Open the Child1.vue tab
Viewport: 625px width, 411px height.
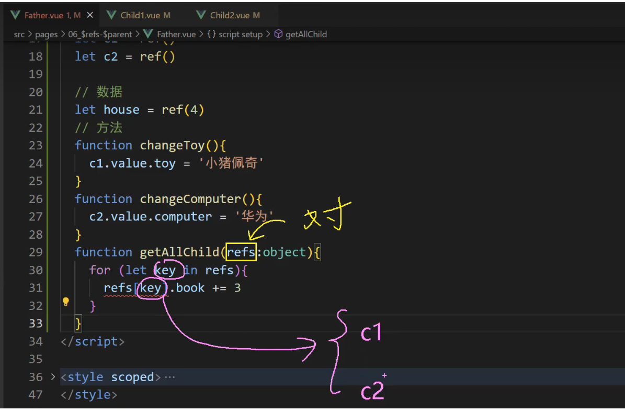click(145, 15)
